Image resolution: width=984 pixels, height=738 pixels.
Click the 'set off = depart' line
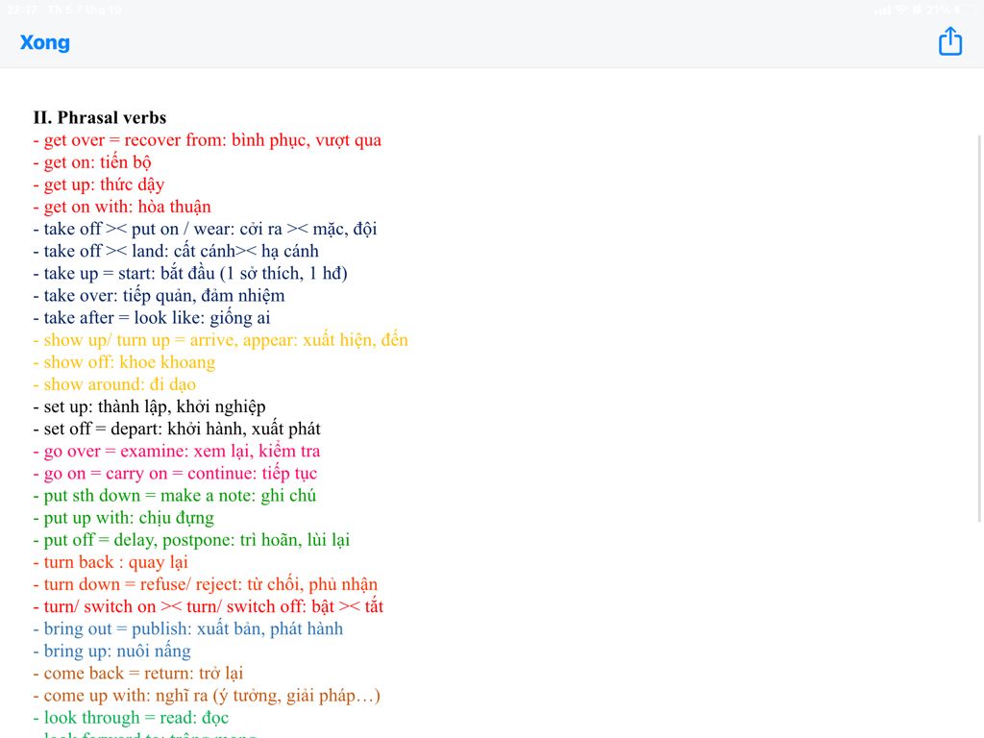177,429
